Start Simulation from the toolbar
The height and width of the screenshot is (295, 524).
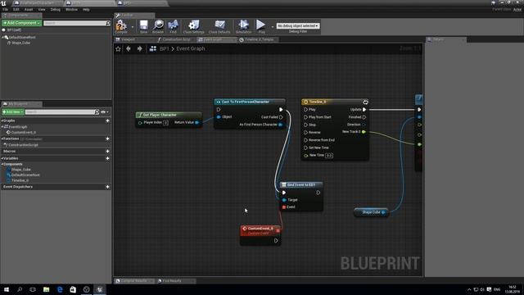click(x=243, y=26)
